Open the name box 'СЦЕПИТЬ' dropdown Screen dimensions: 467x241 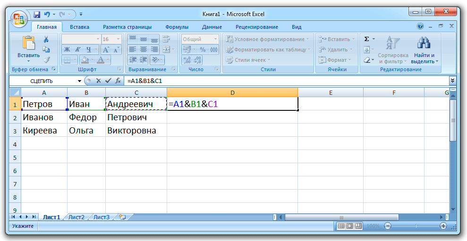click(79, 81)
